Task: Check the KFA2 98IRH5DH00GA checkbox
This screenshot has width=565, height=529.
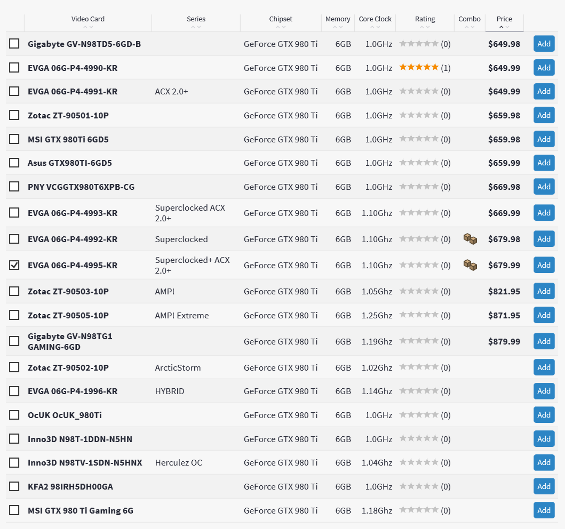Action: (x=14, y=486)
